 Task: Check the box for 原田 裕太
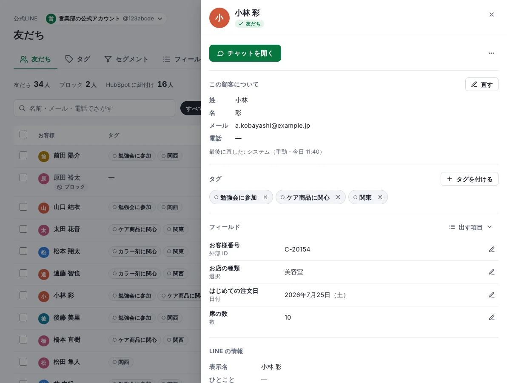coord(23,177)
